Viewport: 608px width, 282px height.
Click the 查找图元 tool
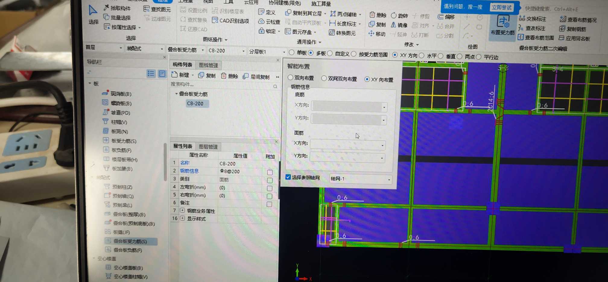[x=157, y=9]
